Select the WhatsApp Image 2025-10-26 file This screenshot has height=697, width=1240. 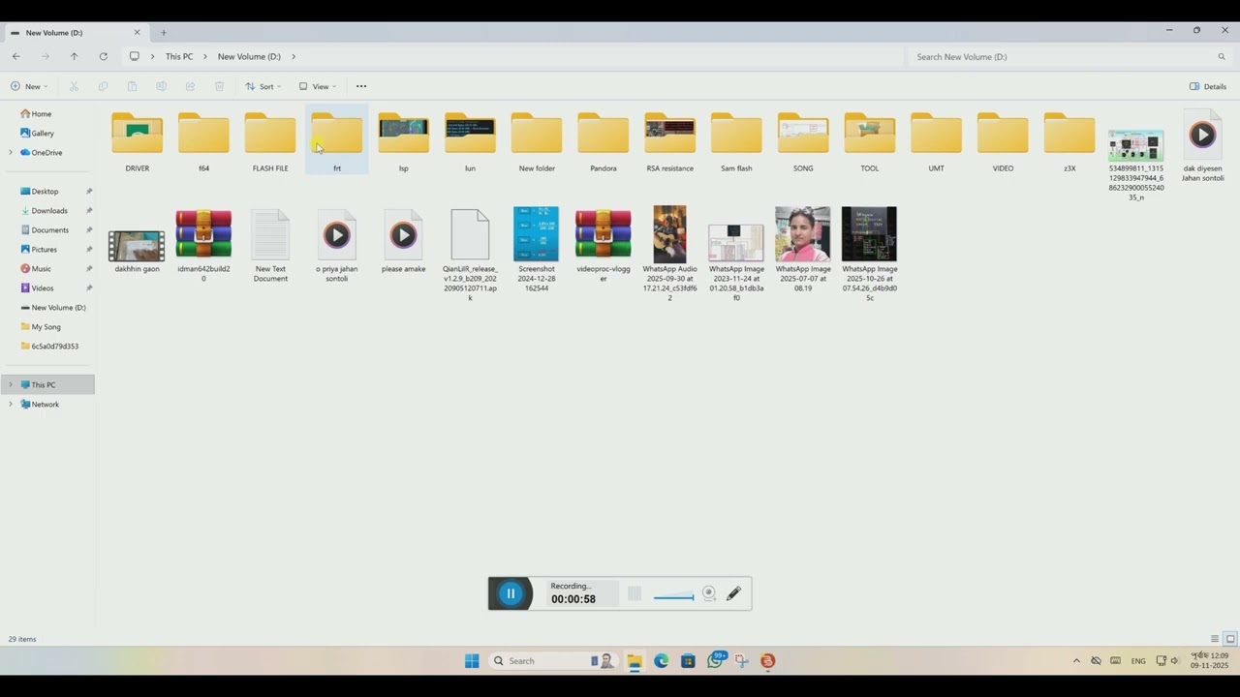click(870, 254)
